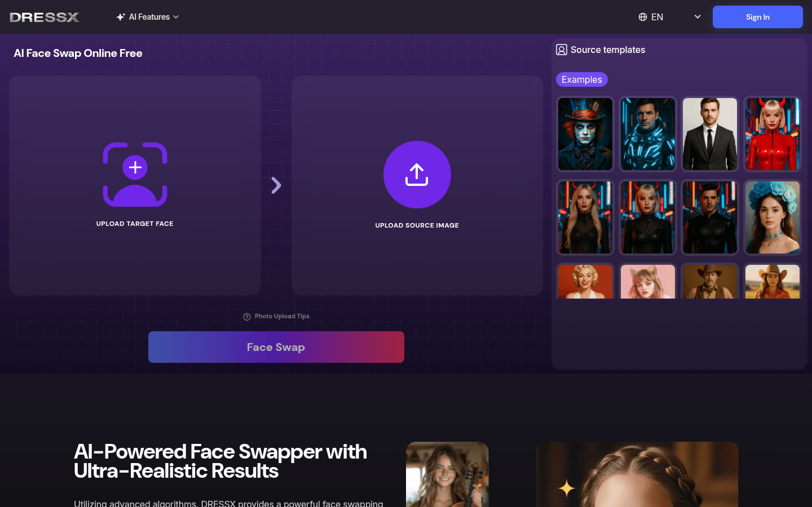Choose the cowgirl with hat template
The width and height of the screenshot is (812, 507).
click(x=773, y=281)
